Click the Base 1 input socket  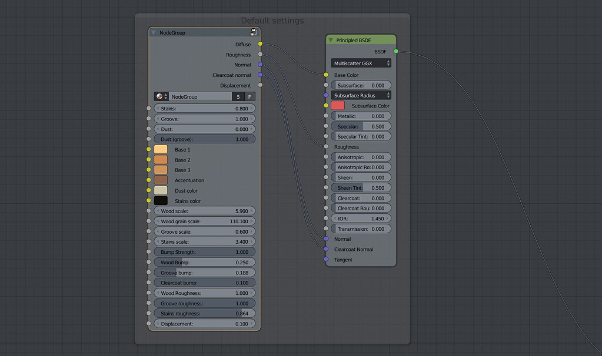148,149
